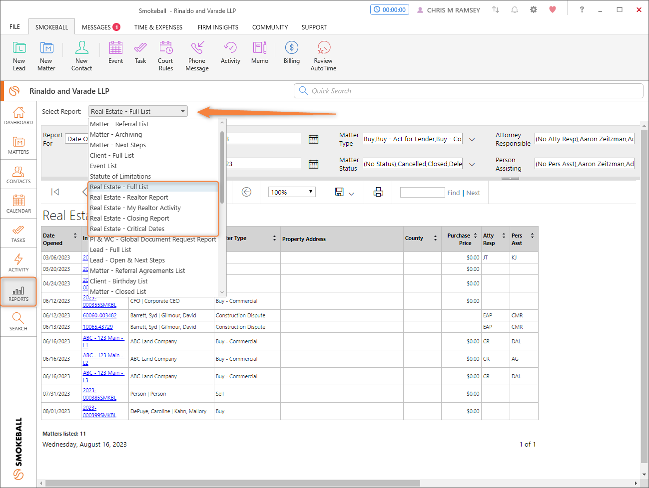Open Court Rules
The height and width of the screenshot is (488, 649).
[x=165, y=56]
